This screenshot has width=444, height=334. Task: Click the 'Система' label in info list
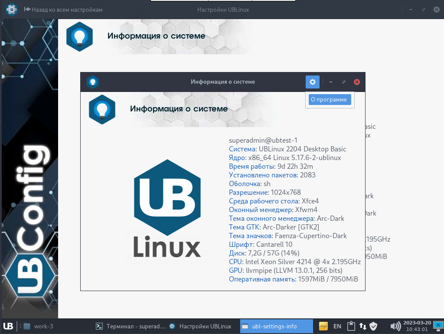(x=242, y=149)
